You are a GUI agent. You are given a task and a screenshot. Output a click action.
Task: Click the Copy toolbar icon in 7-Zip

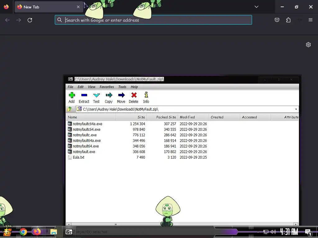coord(109,98)
